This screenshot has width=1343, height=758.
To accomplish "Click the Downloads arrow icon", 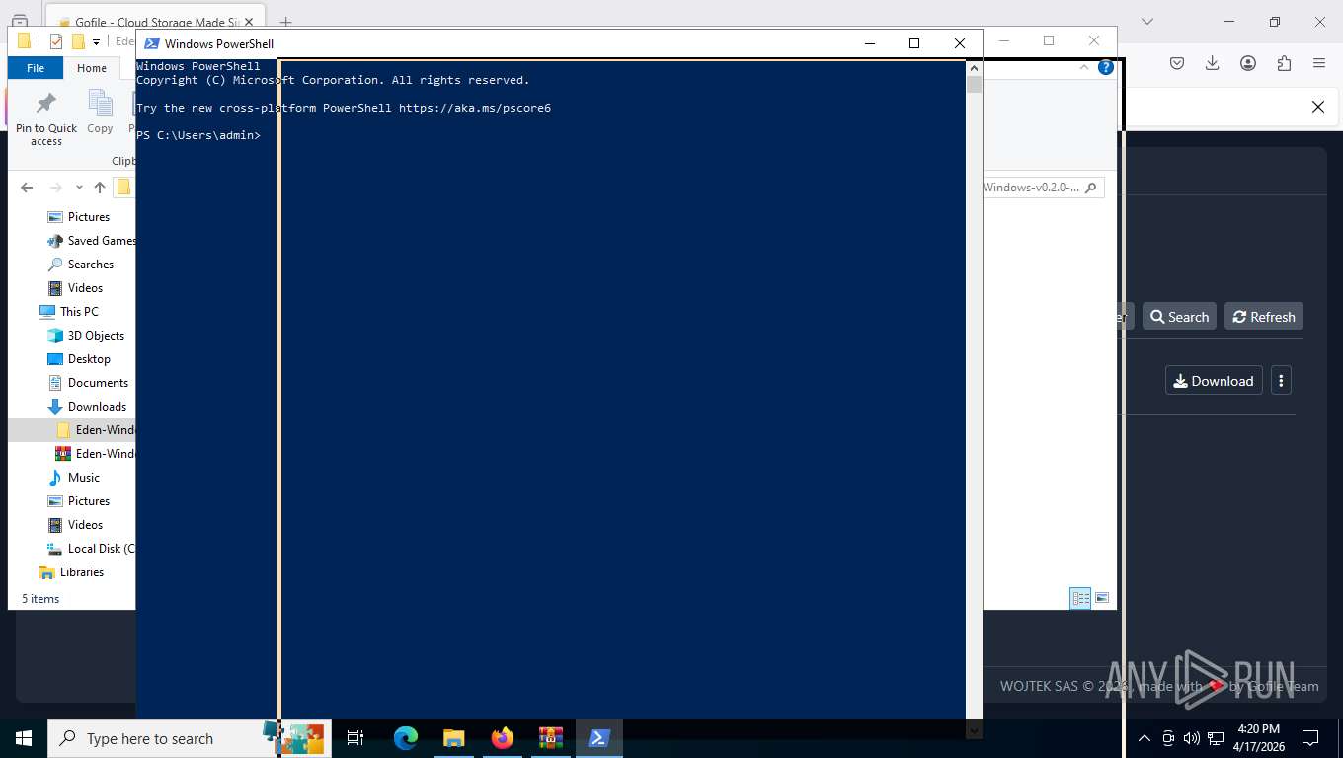I will pyautogui.click(x=55, y=407).
